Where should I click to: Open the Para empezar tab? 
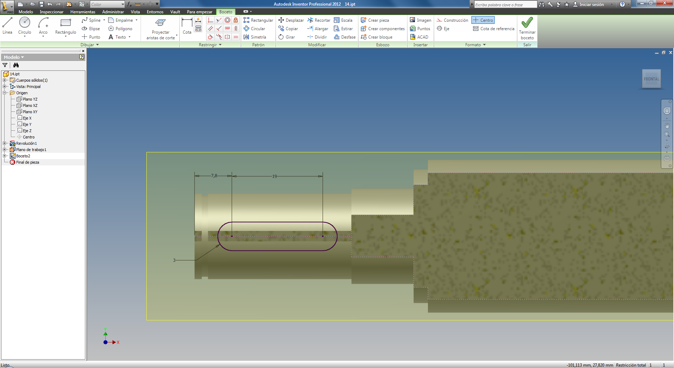click(x=199, y=12)
